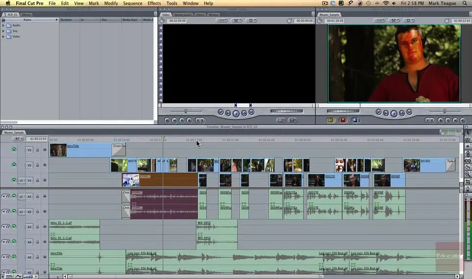Toggle Clip Overlays control in the Timeline
472x279 pixels.
point(18,276)
